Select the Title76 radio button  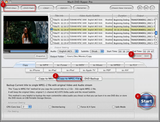pyautogui.click(x=52, y=30)
